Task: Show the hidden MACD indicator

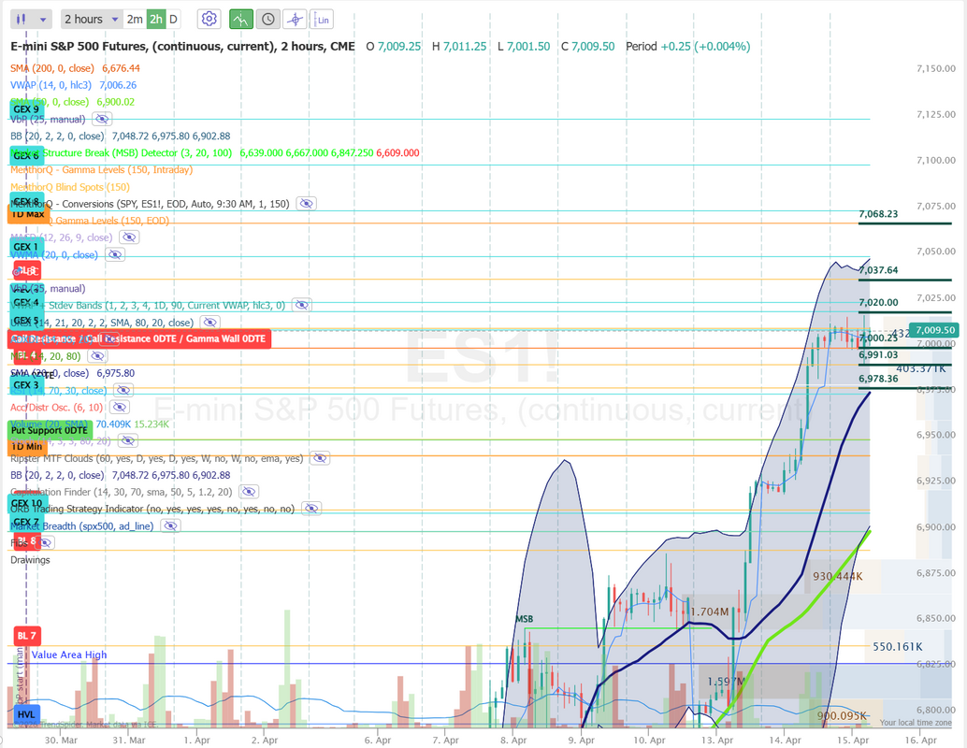Action: 128,237
